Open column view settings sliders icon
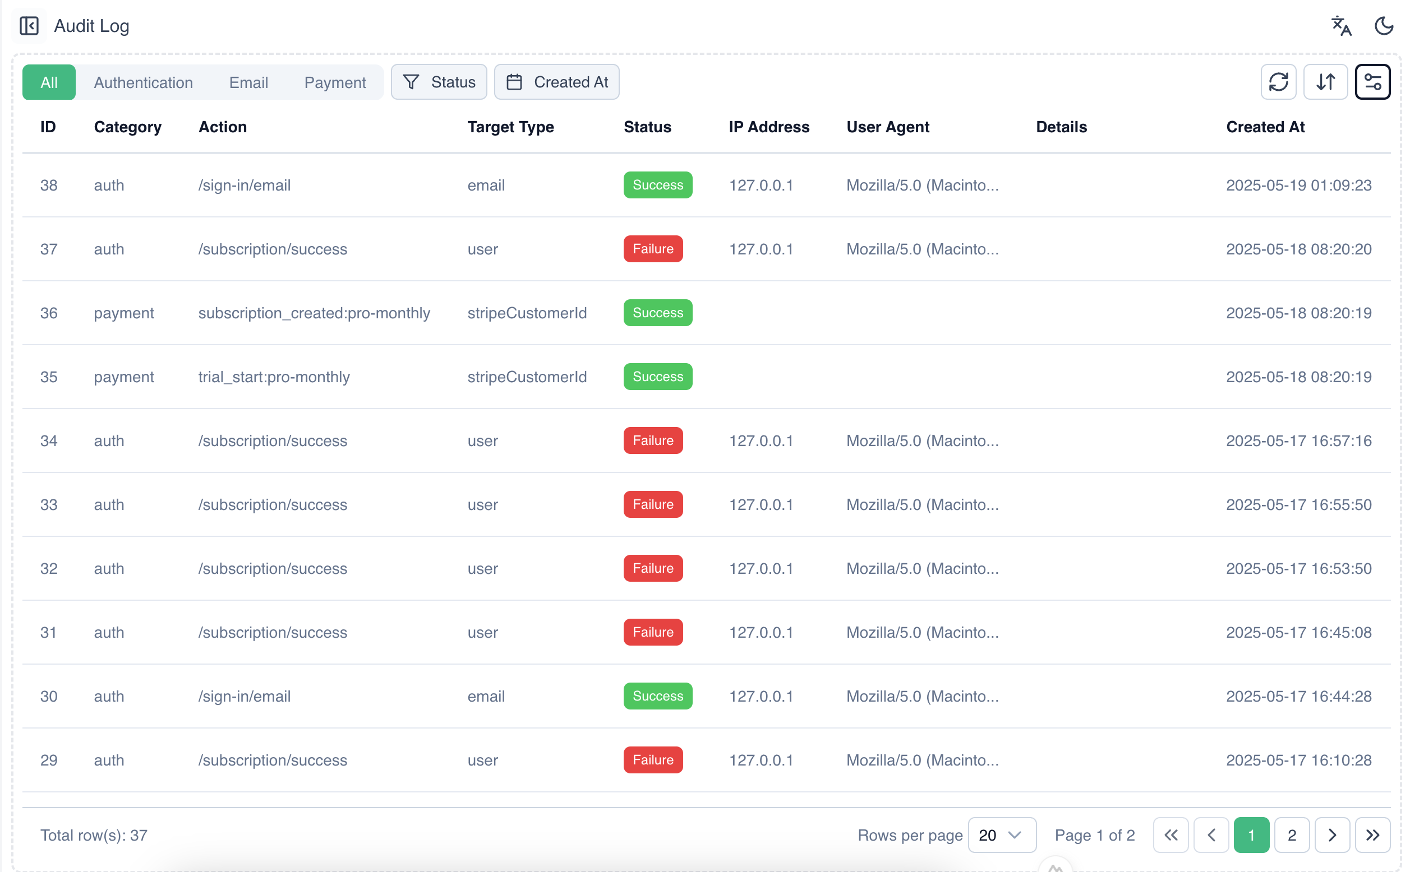Viewport: 1410px width, 872px height. 1372,82
